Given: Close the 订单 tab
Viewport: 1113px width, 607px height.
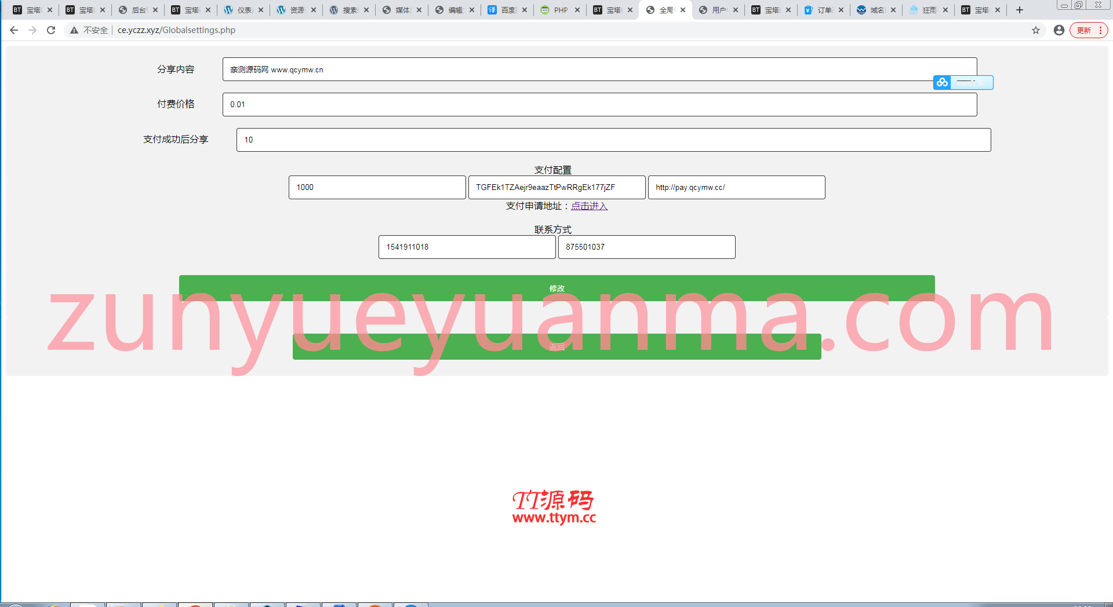Looking at the screenshot, I should pos(841,10).
